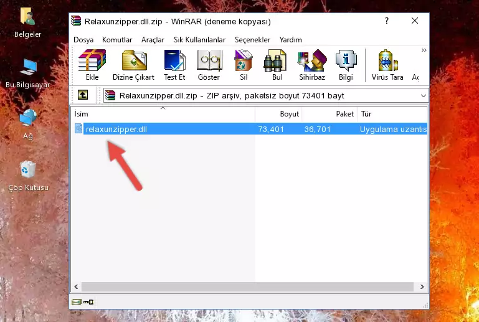Show archive Bilgi information

346,65
